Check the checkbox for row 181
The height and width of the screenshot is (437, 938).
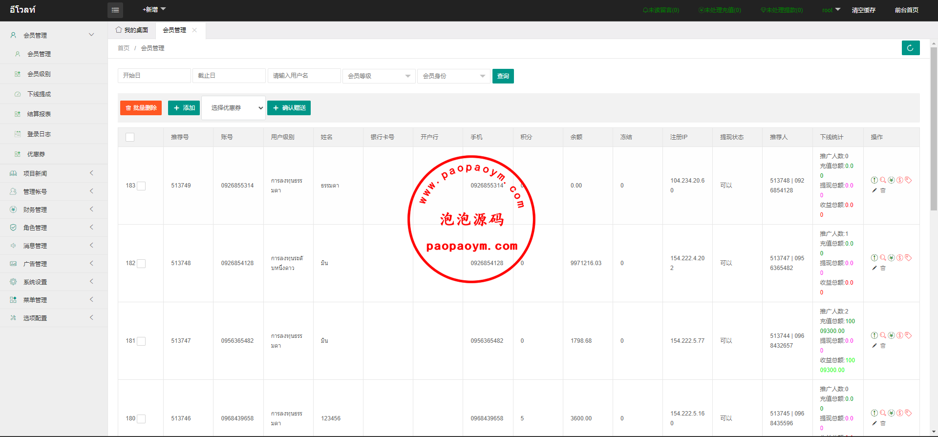(x=141, y=341)
